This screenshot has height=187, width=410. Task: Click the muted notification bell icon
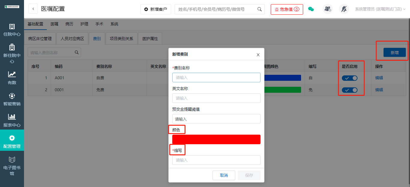pos(344,9)
